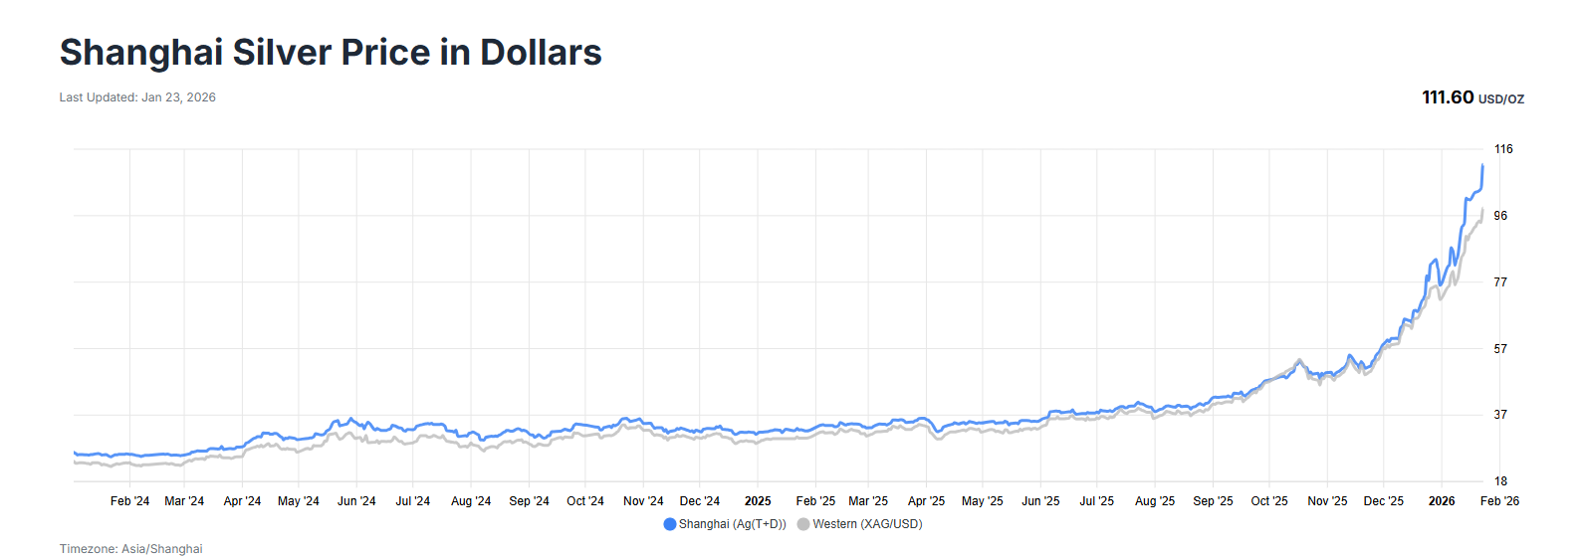
Task: Select the 2025 label on the time axis
Action: [x=758, y=501]
